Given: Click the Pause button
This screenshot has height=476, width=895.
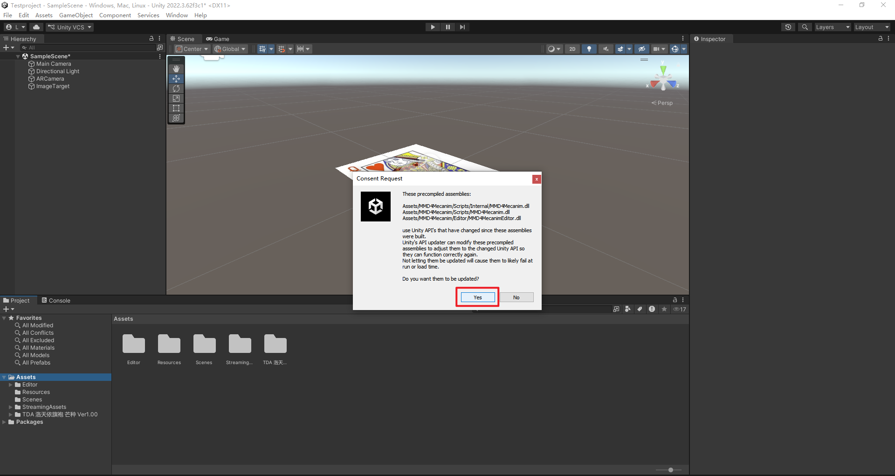Looking at the screenshot, I should click(x=447, y=27).
